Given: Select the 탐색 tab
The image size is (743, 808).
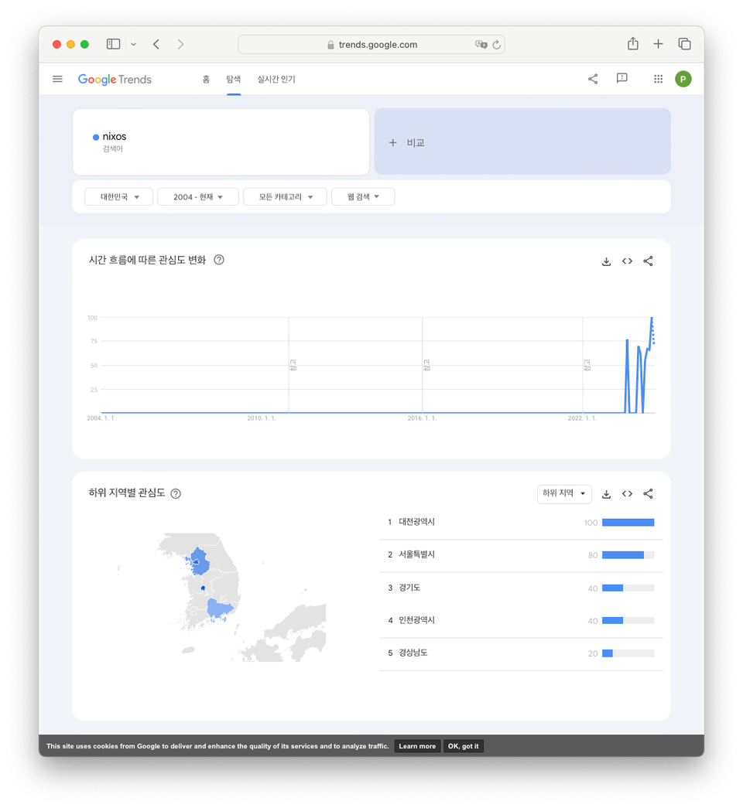Looking at the screenshot, I should click(233, 79).
